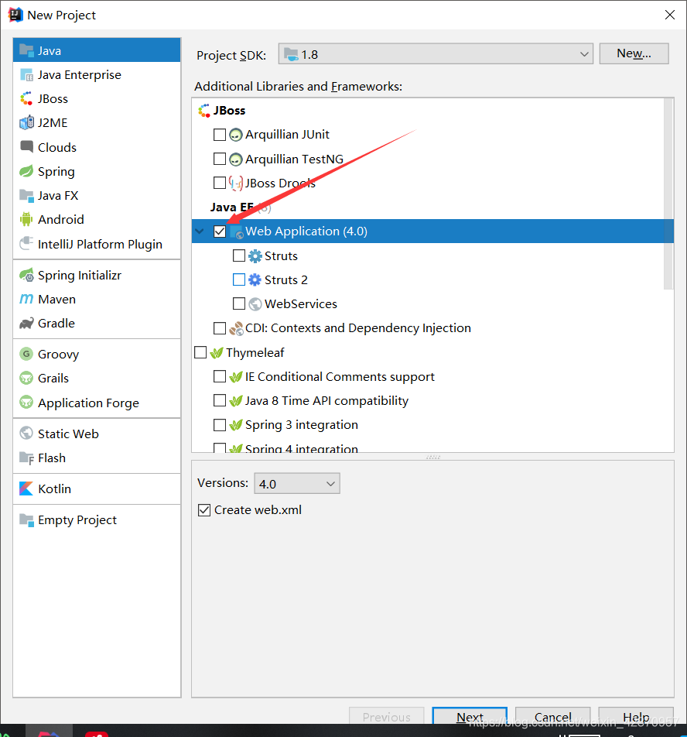687x737 pixels.
Task: Click the frameworks list vertical scrollbar
Action: tap(668, 194)
